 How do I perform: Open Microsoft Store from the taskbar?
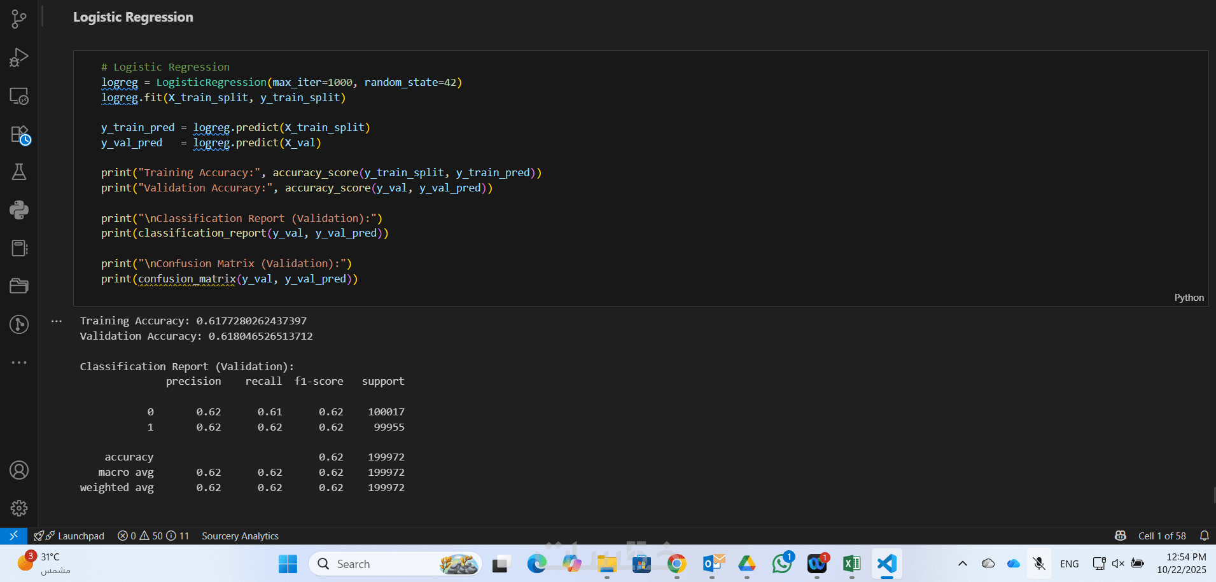click(641, 564)
